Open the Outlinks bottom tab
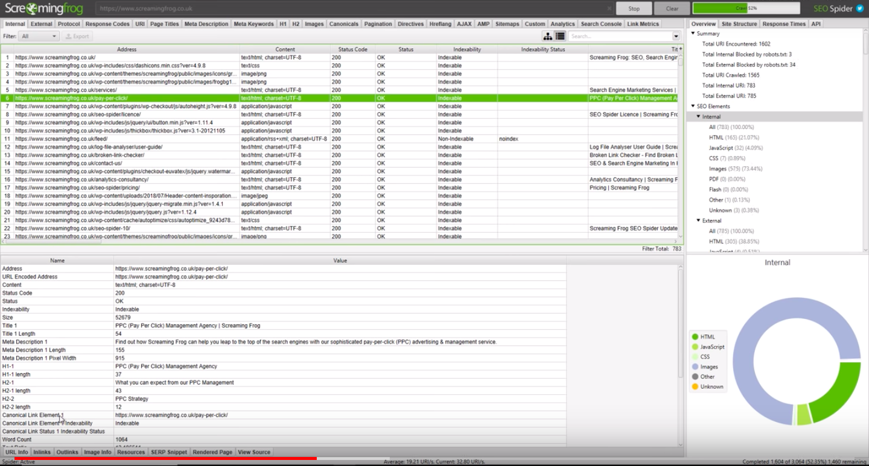The height and width of the screenshot is (466, 869). [68, 452]
